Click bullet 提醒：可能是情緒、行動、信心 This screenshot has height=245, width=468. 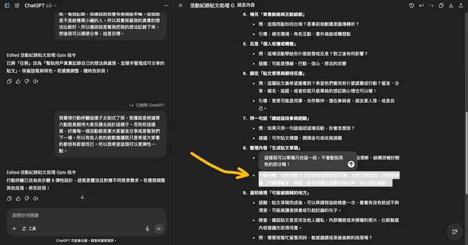[302, 64]
